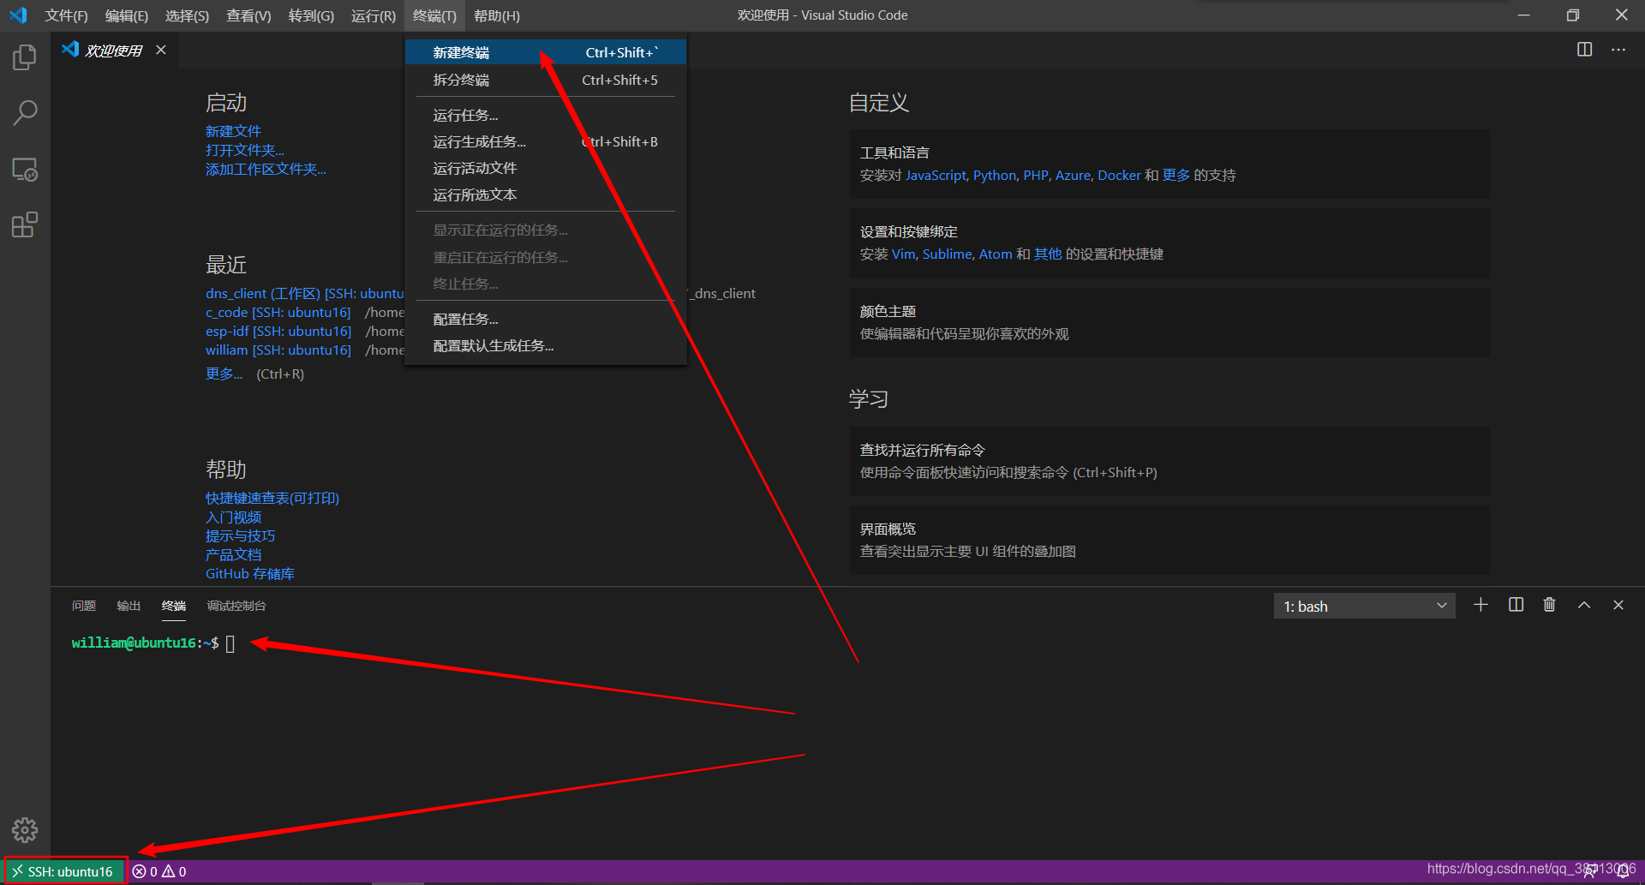
Task: Split the terminal panel
Action: (1516, 605)
